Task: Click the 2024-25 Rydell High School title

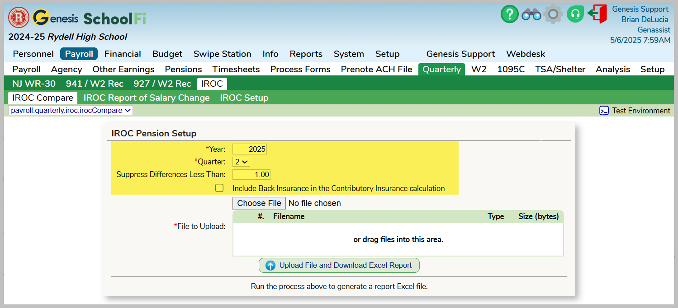Action: (68, 37)
